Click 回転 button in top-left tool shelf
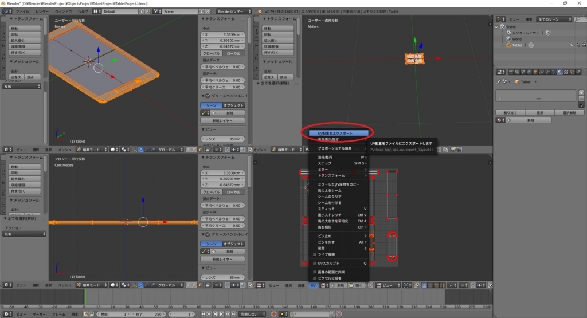The height and width of the screenshot is (318, 587). [25, 34]
